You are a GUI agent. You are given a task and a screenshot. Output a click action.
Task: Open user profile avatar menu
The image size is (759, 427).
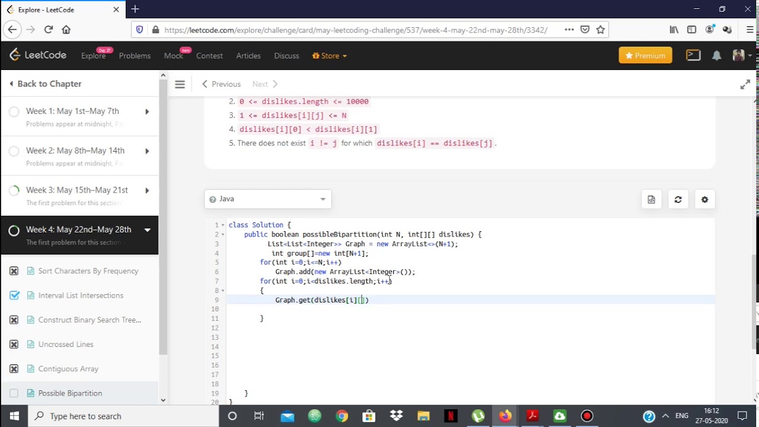[741, 55]
